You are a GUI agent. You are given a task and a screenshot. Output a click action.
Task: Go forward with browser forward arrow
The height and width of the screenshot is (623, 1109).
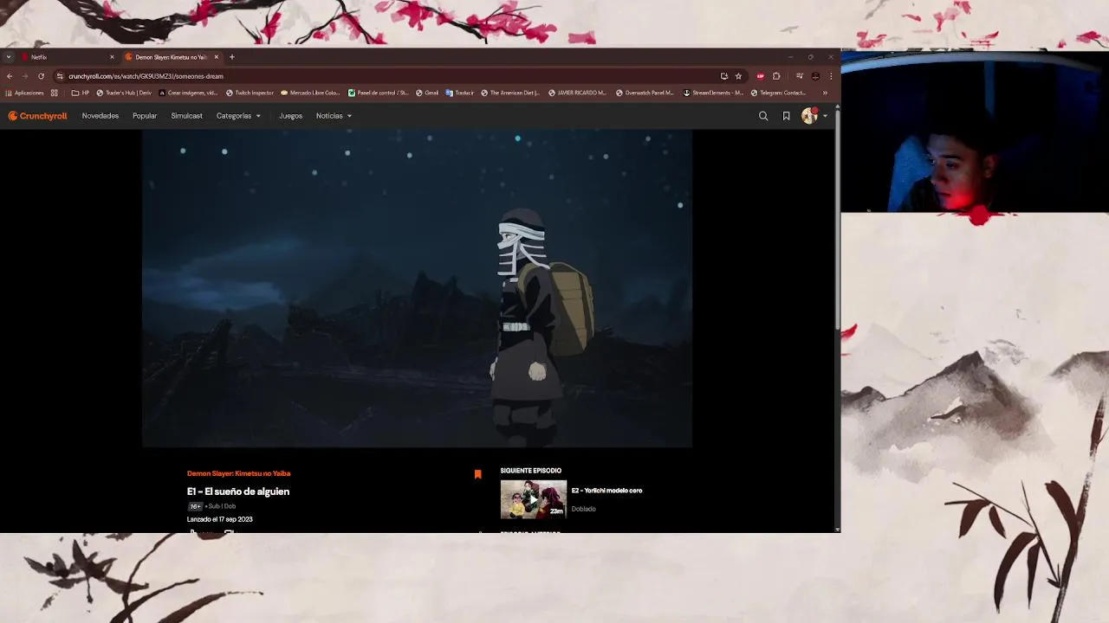[x=25, y=76]
